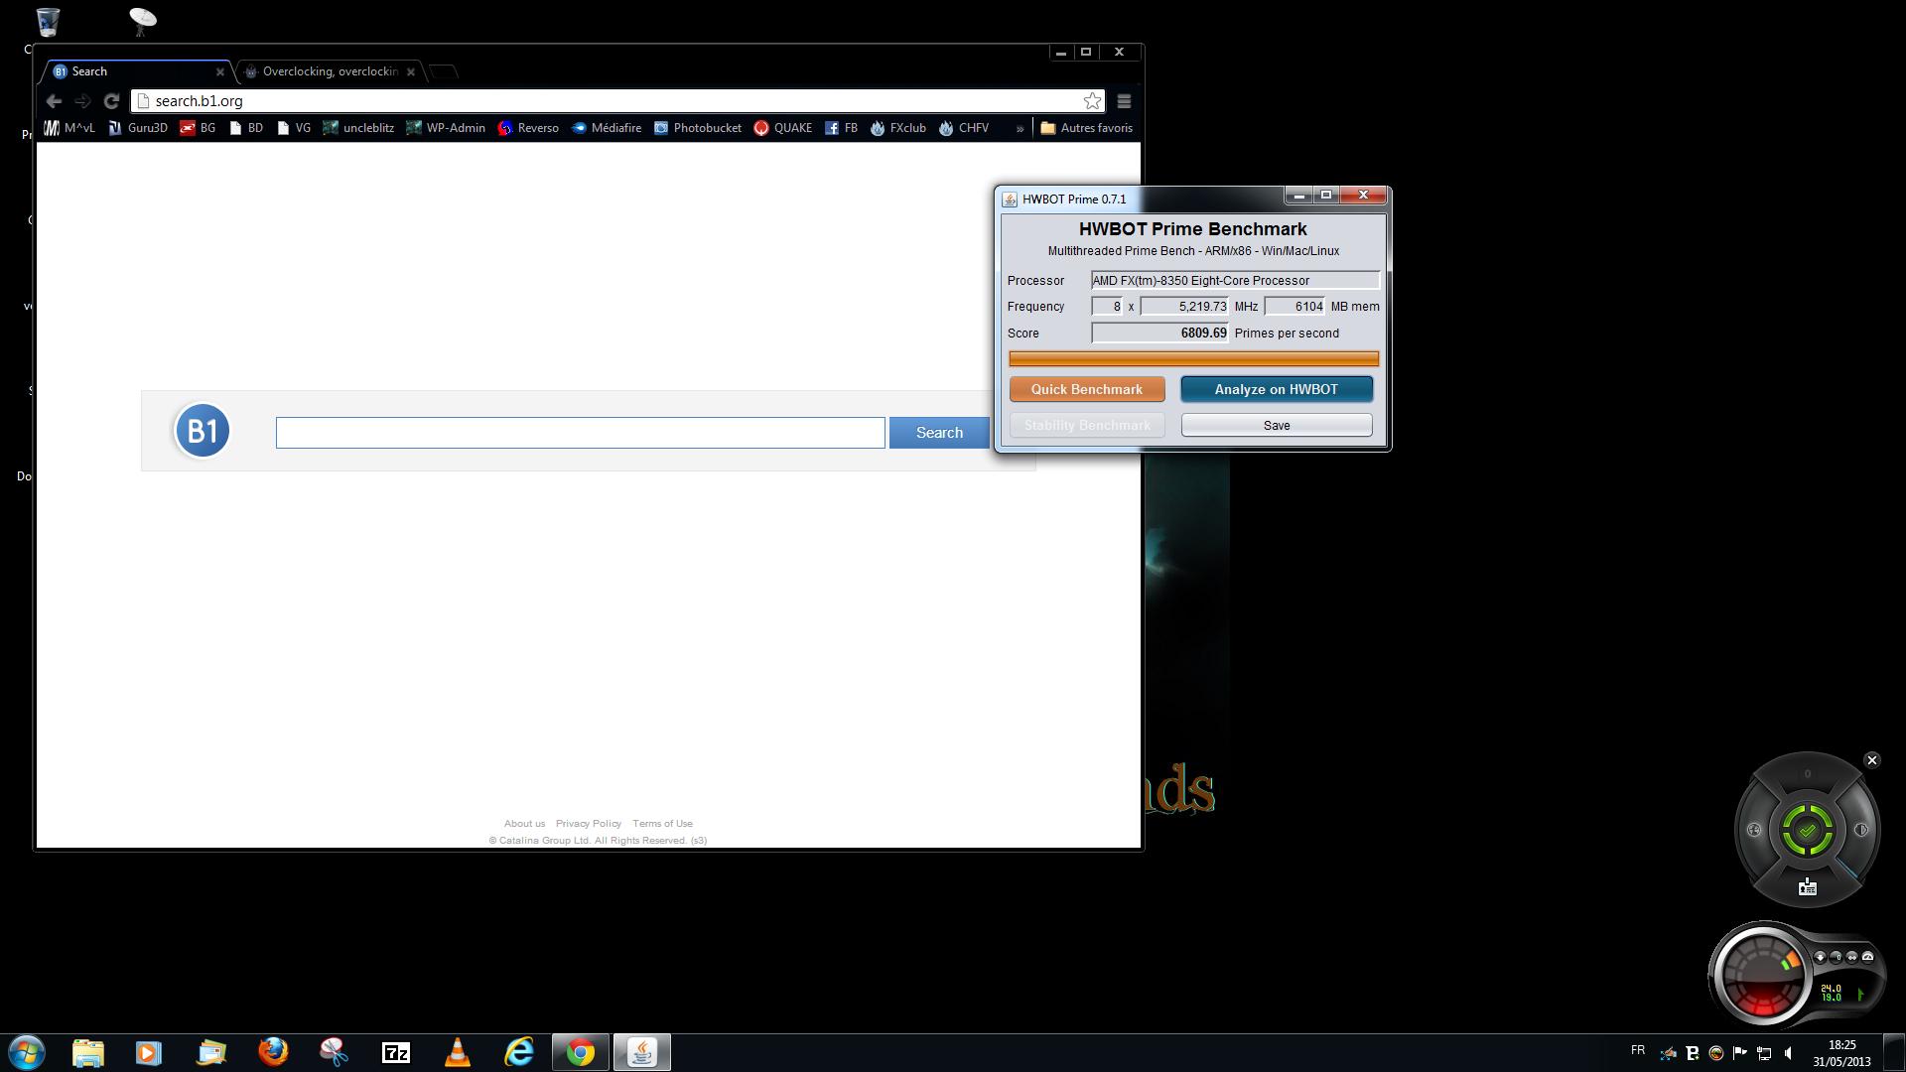Open the About us link
The height and width of the screenshot is (1072, 1906).
coord(524,824)
